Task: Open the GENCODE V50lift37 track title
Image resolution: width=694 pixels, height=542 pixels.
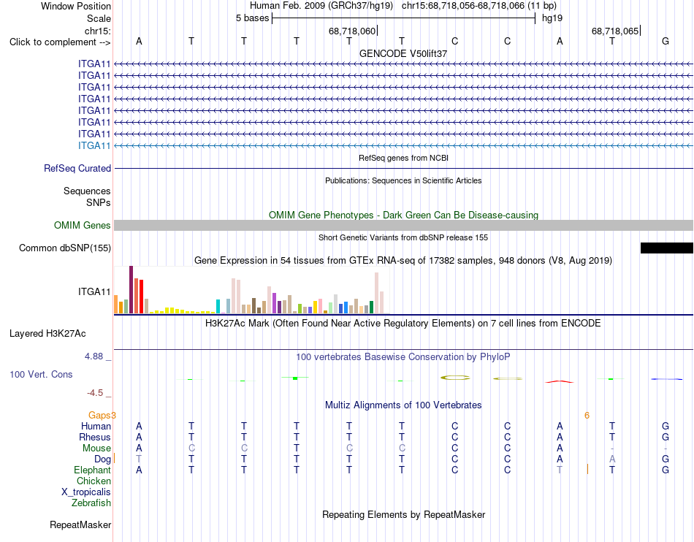Action: pos(403,53)
